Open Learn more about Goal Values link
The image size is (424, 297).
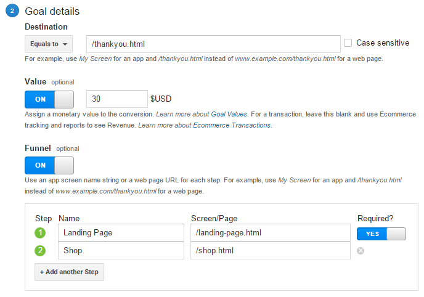[202, 115]
